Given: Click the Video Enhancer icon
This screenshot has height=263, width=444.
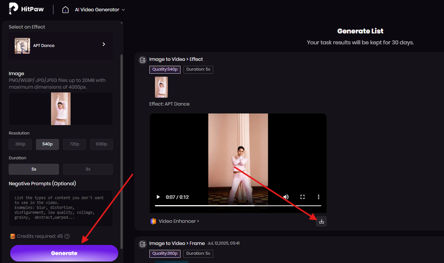Looking at the screenshot, I should tap(153, 221).
